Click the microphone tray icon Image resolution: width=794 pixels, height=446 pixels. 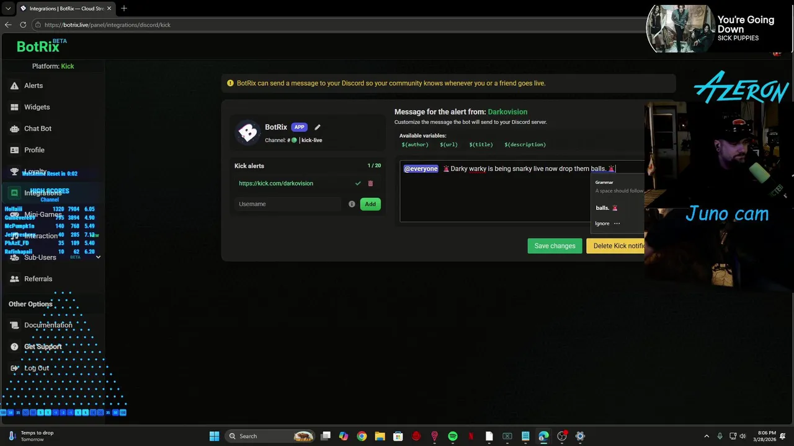[x=720, y=436]
